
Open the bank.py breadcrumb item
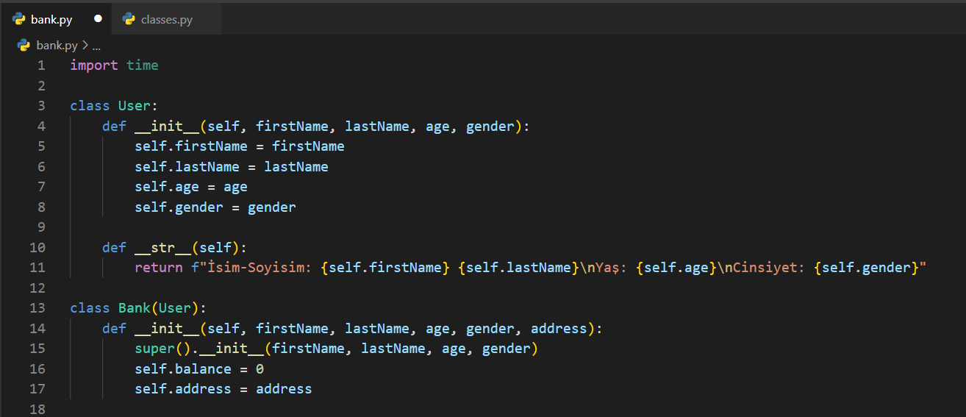[x=57, y=46]
